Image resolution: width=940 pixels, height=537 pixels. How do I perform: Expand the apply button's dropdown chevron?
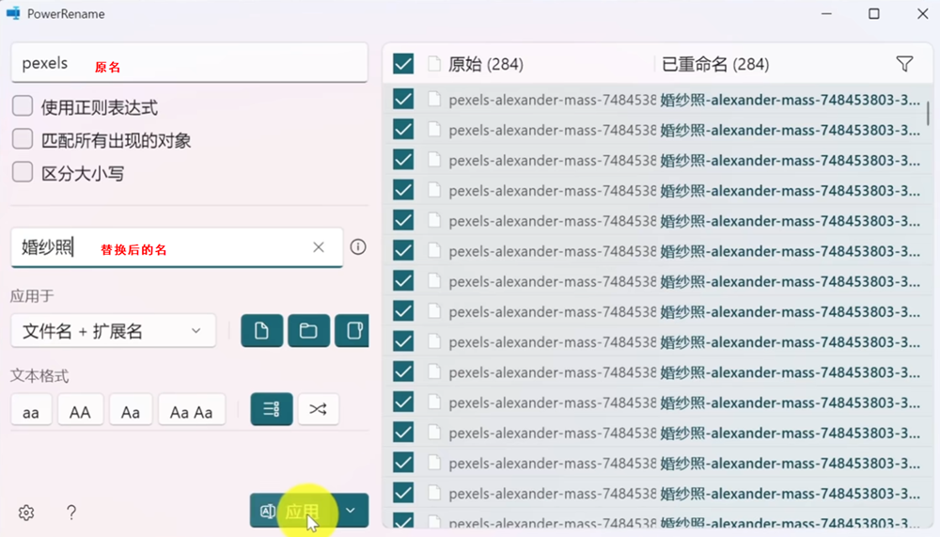point(352,511)
